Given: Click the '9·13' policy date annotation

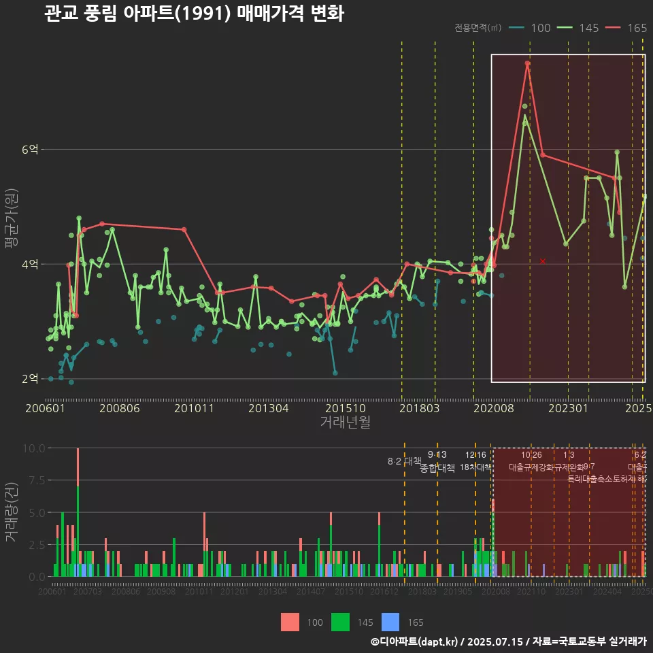Looking at the screenshot, I should point(437,455).
